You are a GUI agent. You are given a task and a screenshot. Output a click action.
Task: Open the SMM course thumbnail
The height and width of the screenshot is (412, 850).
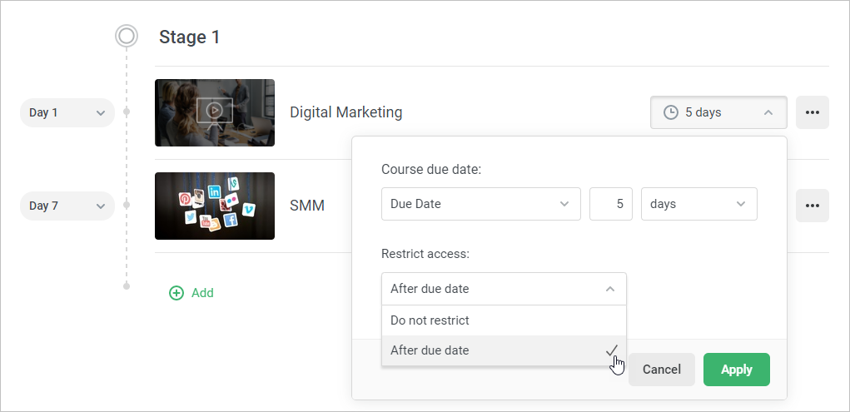click(215, 206)
